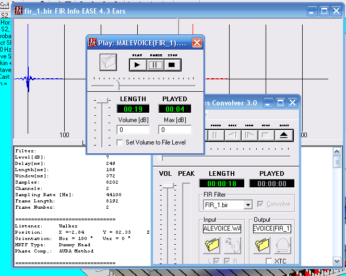Minimize the FIR Info EASE window
346x276 pixels.
[312, 11]
